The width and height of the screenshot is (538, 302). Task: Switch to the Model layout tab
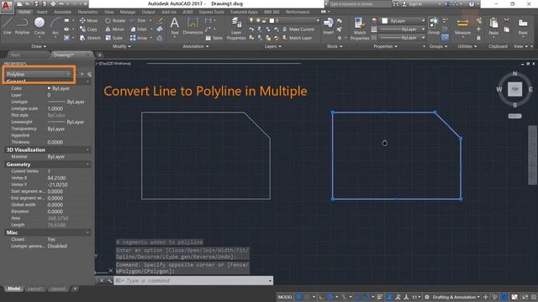tap(13, 289)
